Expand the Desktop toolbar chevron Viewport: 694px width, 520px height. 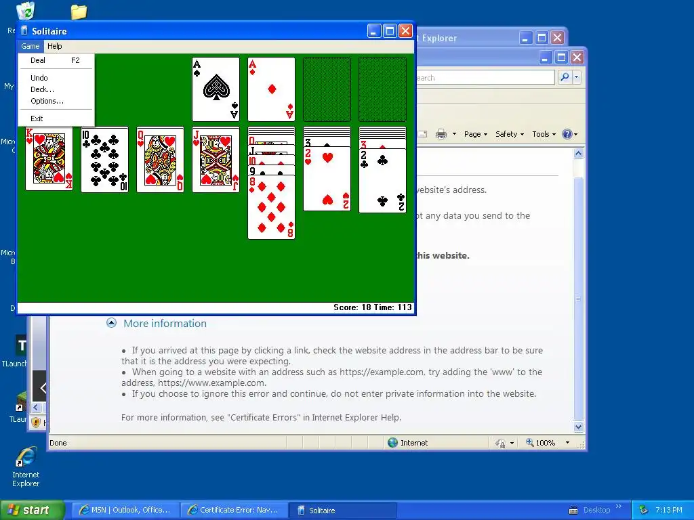pos(619,506)
